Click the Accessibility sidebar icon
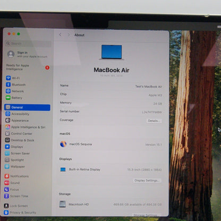Viewport: 221px width, 221px height. tap(7, 114)
